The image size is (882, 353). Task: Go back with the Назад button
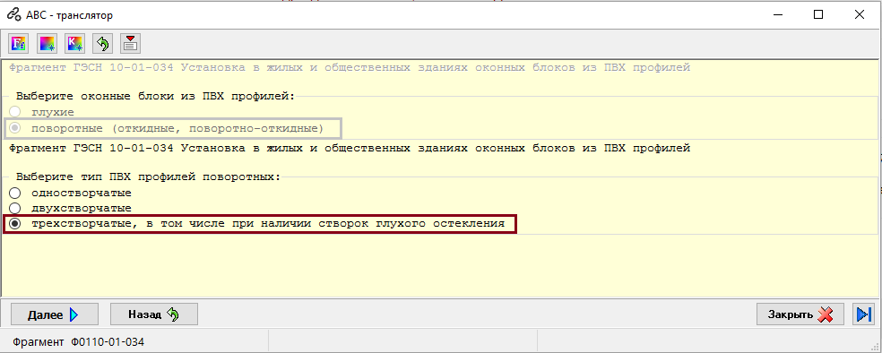153,314
